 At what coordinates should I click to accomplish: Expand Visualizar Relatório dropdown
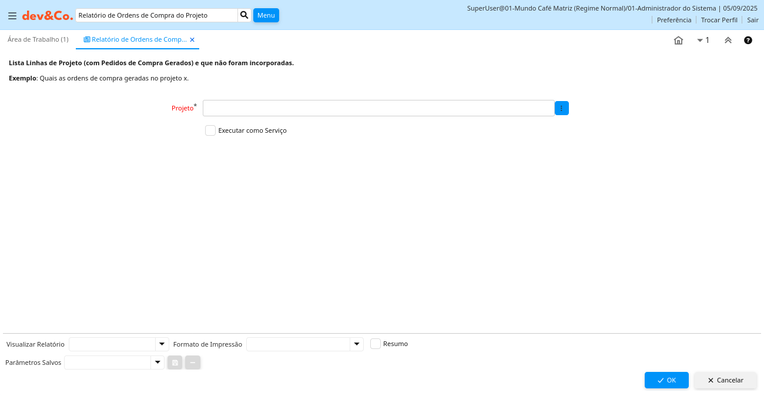[162, 344]
